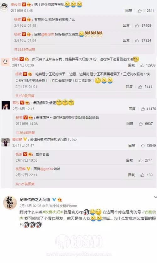
Task: Open 龙珠传奇之无间道 profile avatar
Action: pos(10,203)
